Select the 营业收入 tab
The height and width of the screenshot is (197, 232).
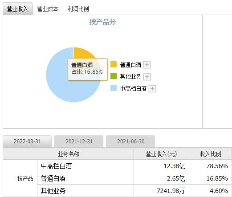click(18, 9)
